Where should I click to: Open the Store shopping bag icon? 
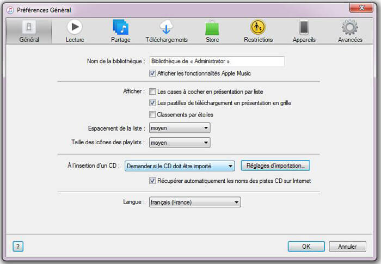(x=212, y=27)
